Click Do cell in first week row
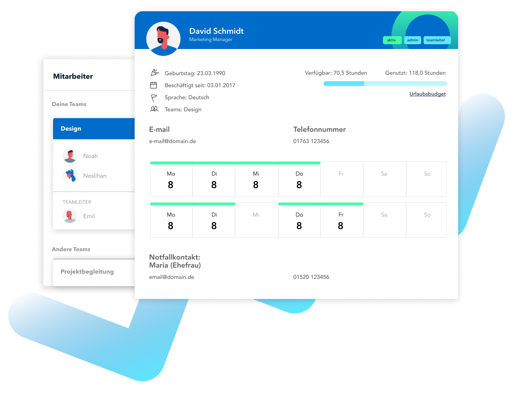 tap(299, 179)
